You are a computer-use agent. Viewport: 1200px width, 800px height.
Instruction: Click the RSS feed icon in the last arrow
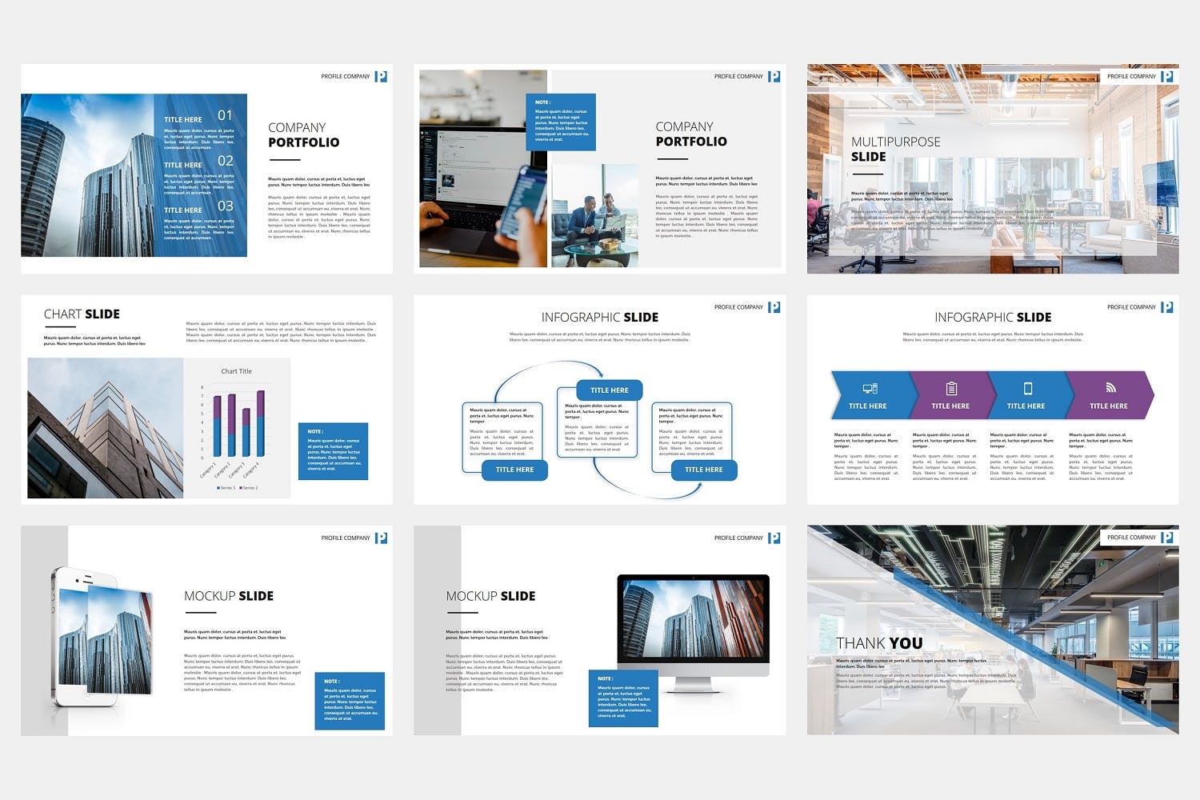click(x=1110, y=388)
